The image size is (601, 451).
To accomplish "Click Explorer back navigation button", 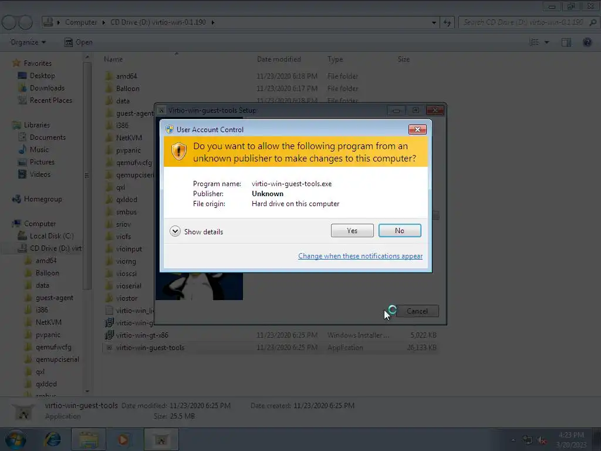I will (9, 23).
